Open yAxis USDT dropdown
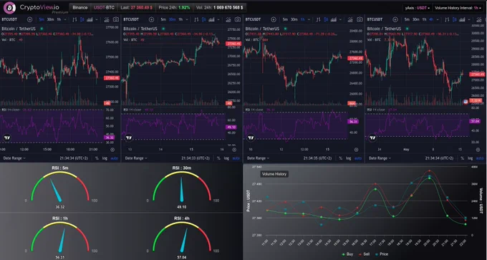Image resolution: width=487 pixels, height=260 pixels. point(417,8)
